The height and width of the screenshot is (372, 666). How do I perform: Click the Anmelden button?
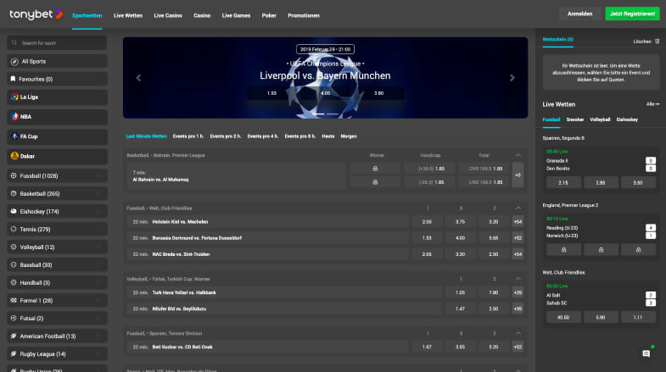point(579,14)
